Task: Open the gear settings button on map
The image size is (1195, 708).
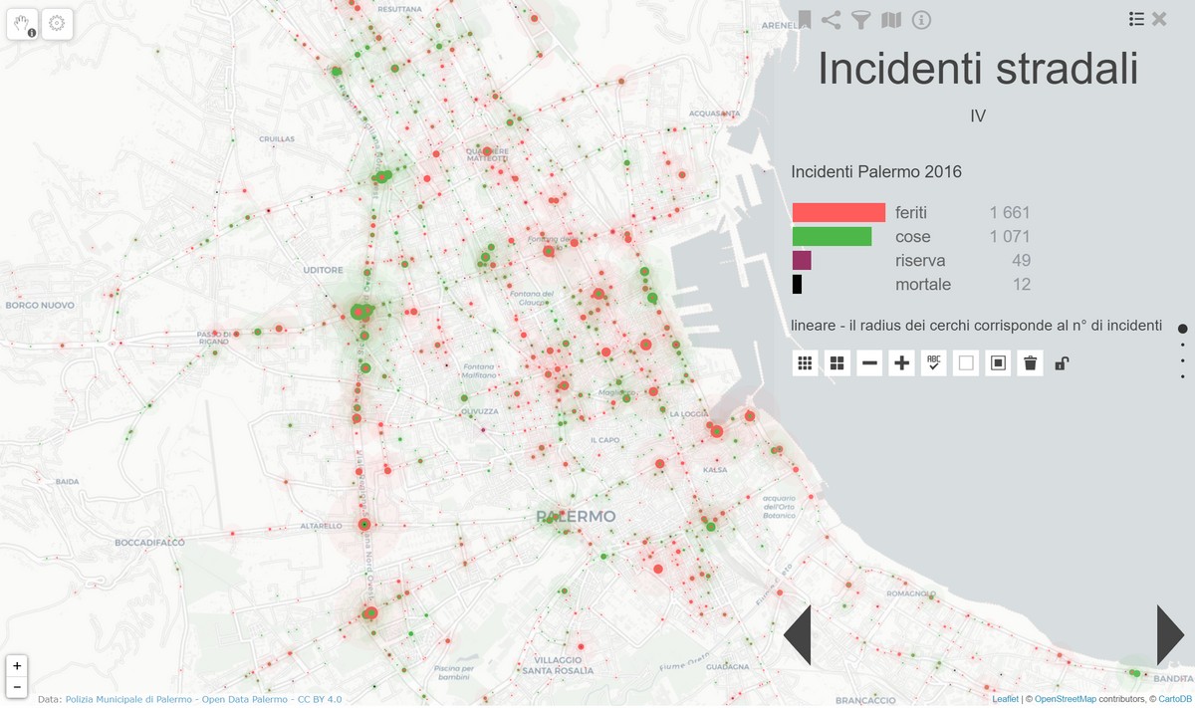Action: (x=57, y=24)
